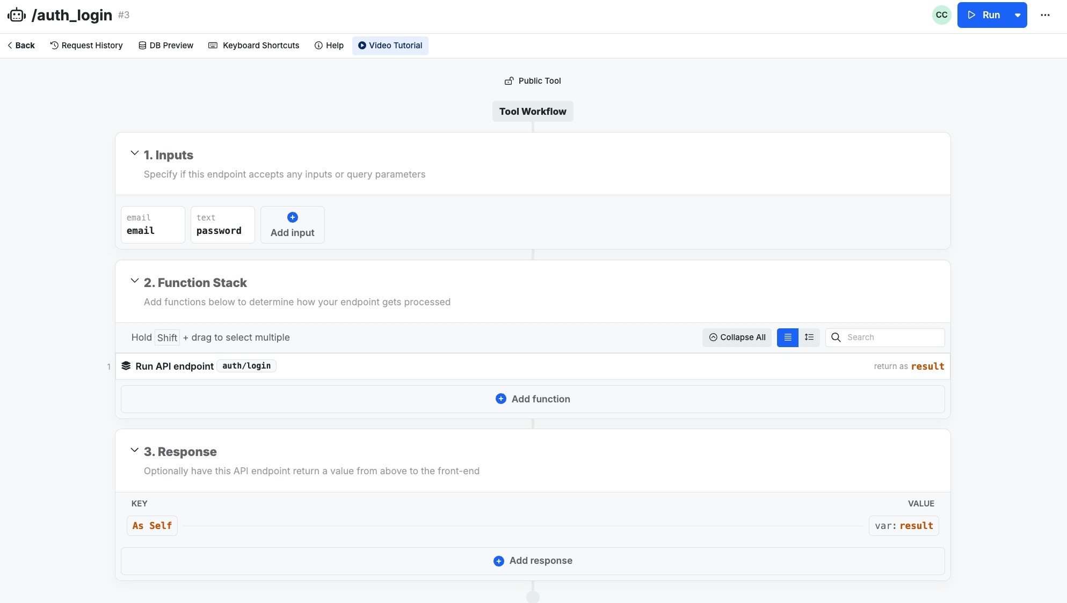Collapse the 2. Function Stack section
Screen dimensions: 1067x603
135,281
